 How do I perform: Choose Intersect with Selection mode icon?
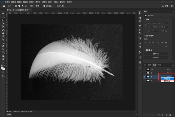coord(26,6)
